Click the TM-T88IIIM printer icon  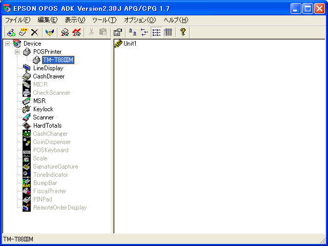coord(36,60)
